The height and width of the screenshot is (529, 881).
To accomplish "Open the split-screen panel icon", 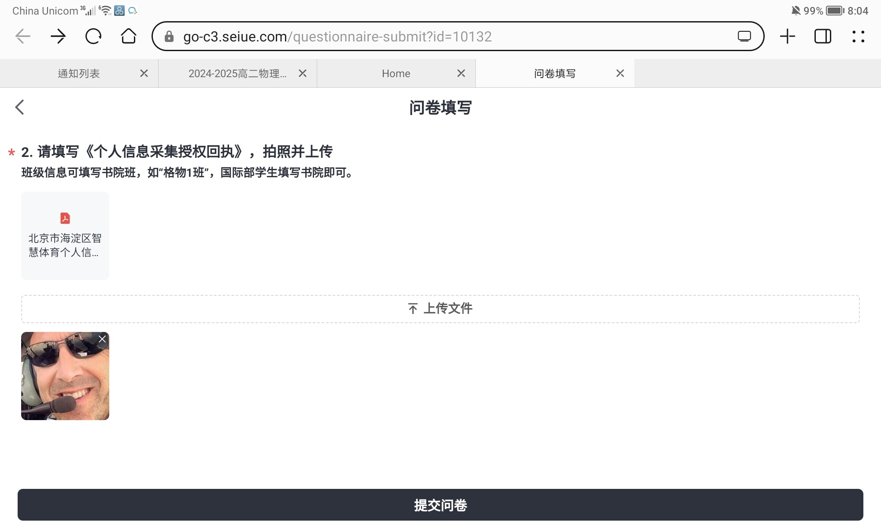I will 822,36.
